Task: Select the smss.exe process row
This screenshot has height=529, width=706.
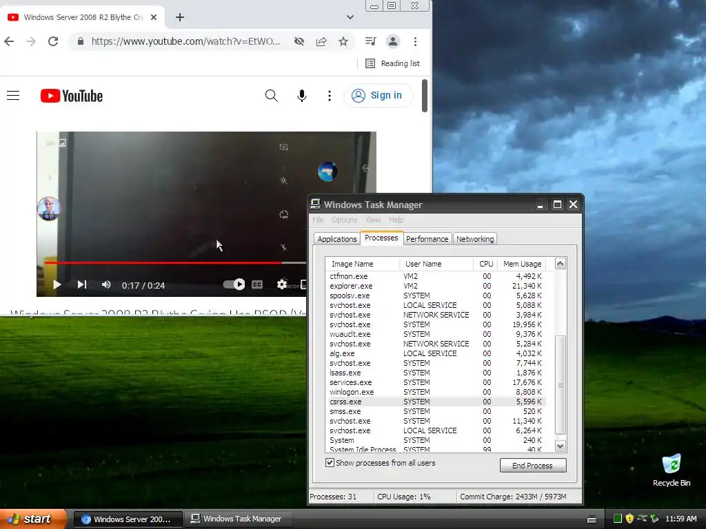Action: pyautogui.click(x=436, y=412)
